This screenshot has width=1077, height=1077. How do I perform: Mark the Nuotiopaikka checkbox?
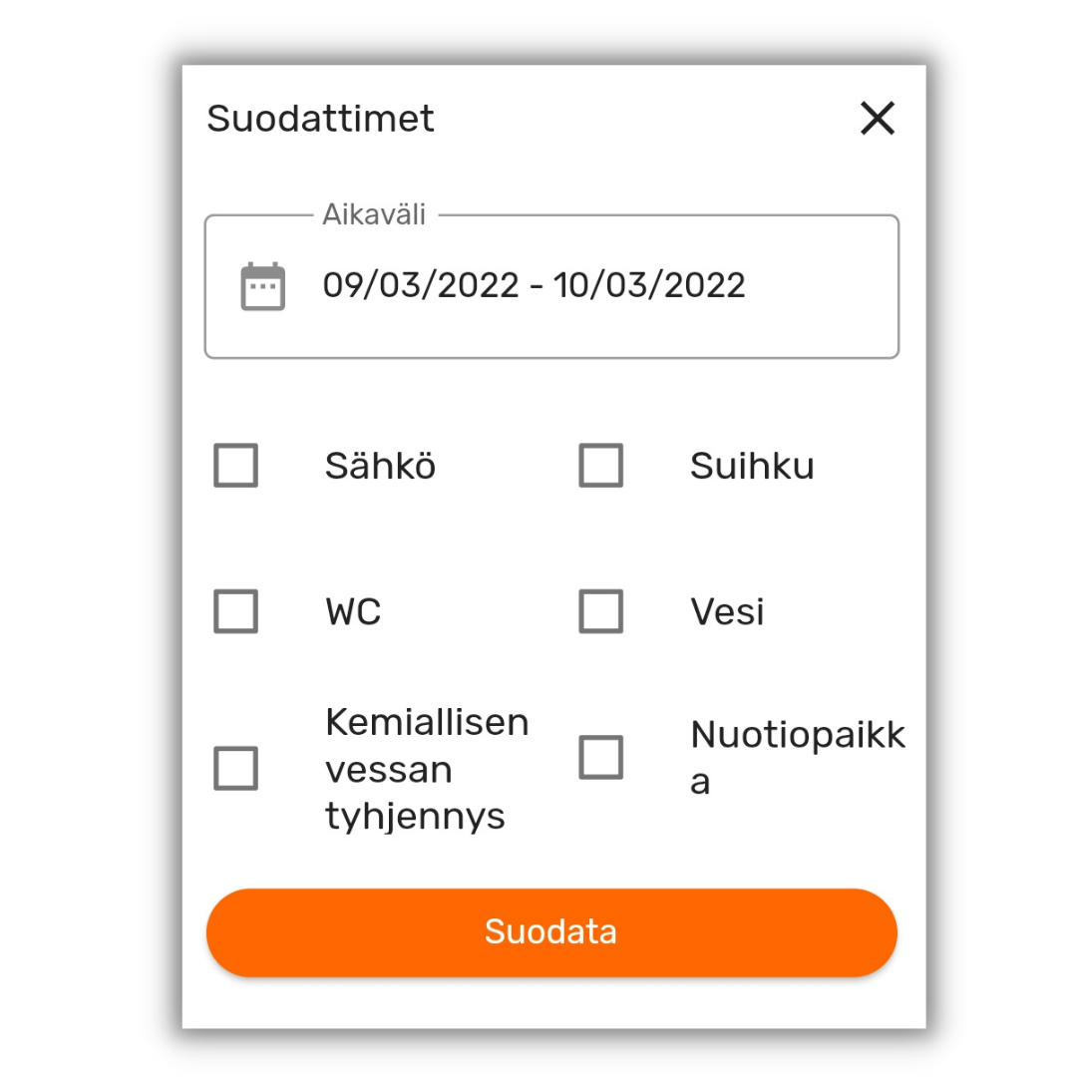coord(601,758)
